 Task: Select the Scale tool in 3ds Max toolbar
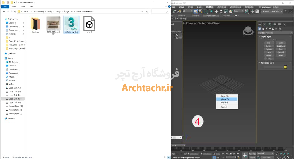click(226, 11)
